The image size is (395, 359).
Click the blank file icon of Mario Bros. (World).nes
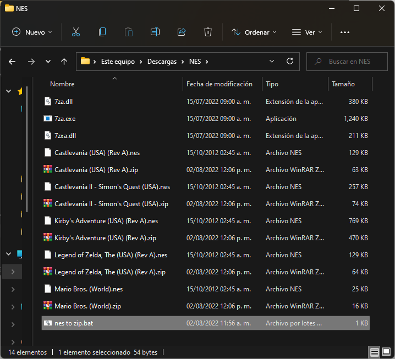click(48, 289)
